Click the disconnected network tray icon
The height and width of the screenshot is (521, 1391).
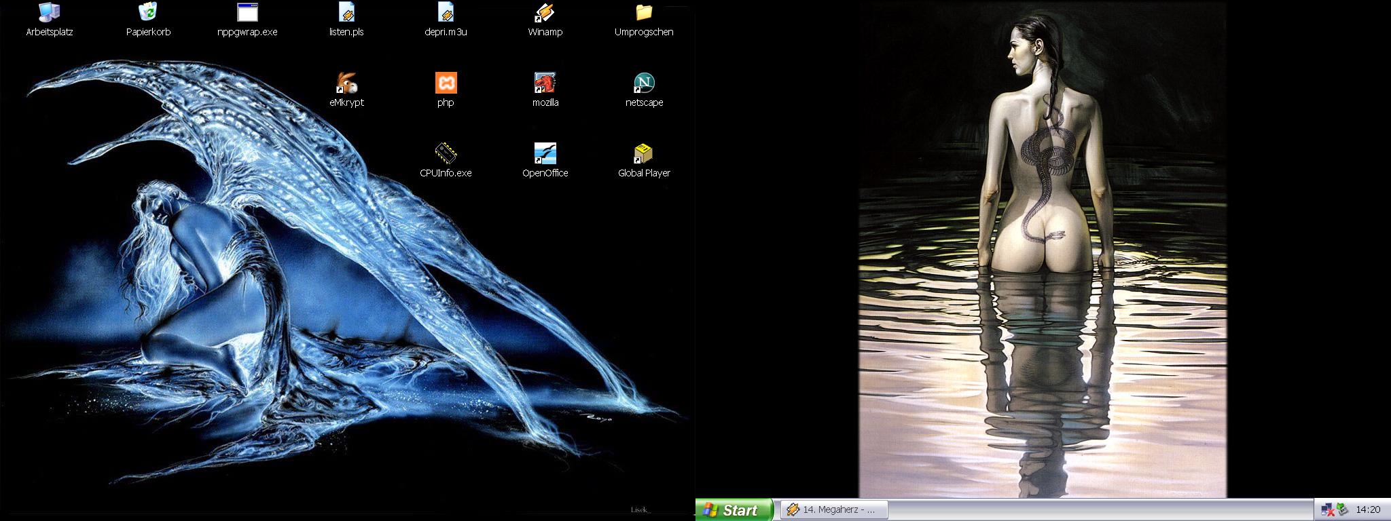pos(1328,509)
